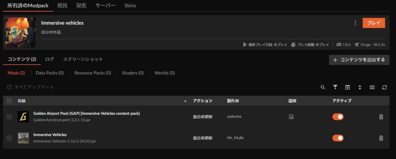Screen dimensions: 396x159
Task: Click the Forge 36.2.34 anvil icon
Action: [357, 45]
